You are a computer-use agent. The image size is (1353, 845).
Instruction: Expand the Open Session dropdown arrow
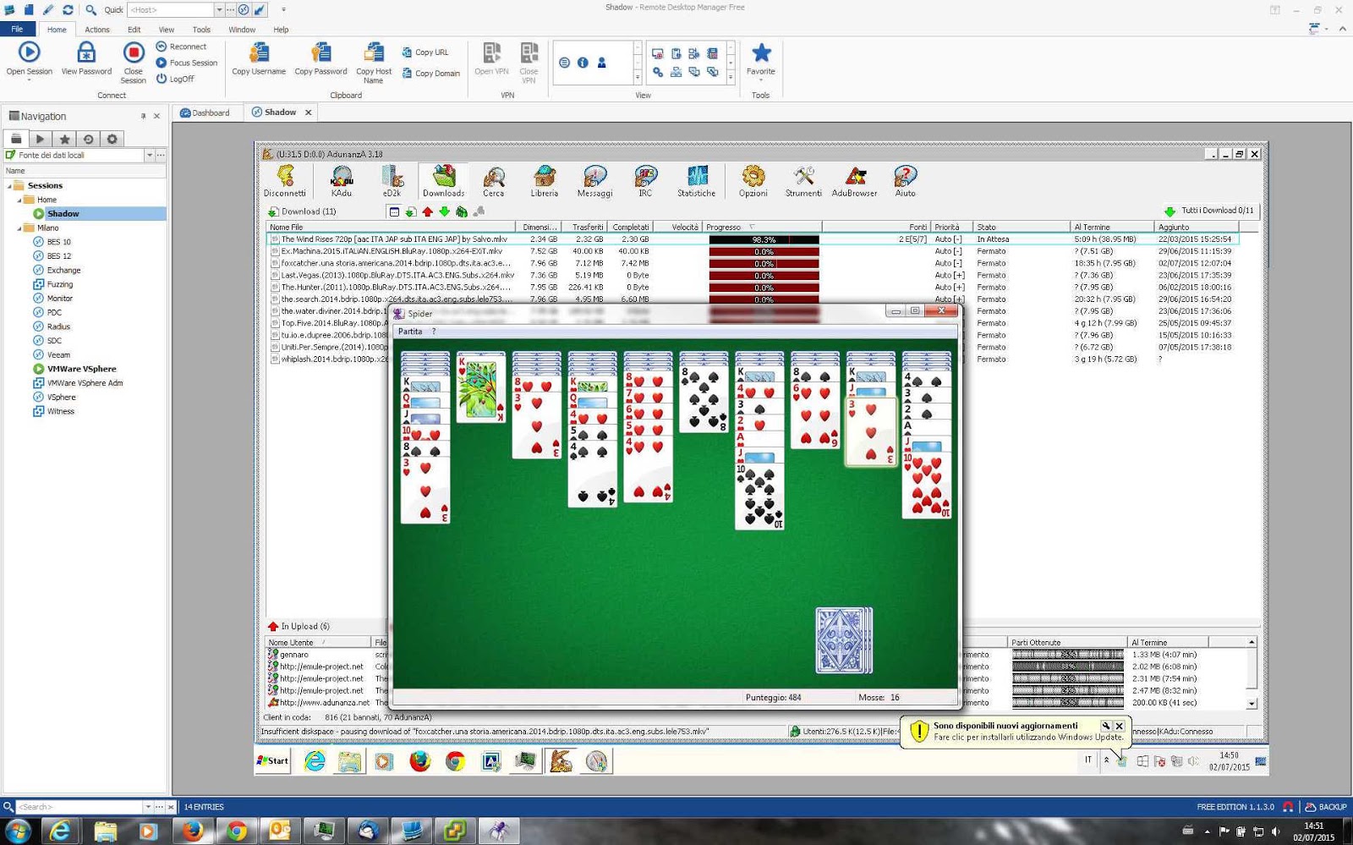click(x=29, y=81)
